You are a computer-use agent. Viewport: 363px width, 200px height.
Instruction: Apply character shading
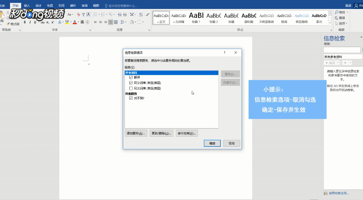coord(82,22)
